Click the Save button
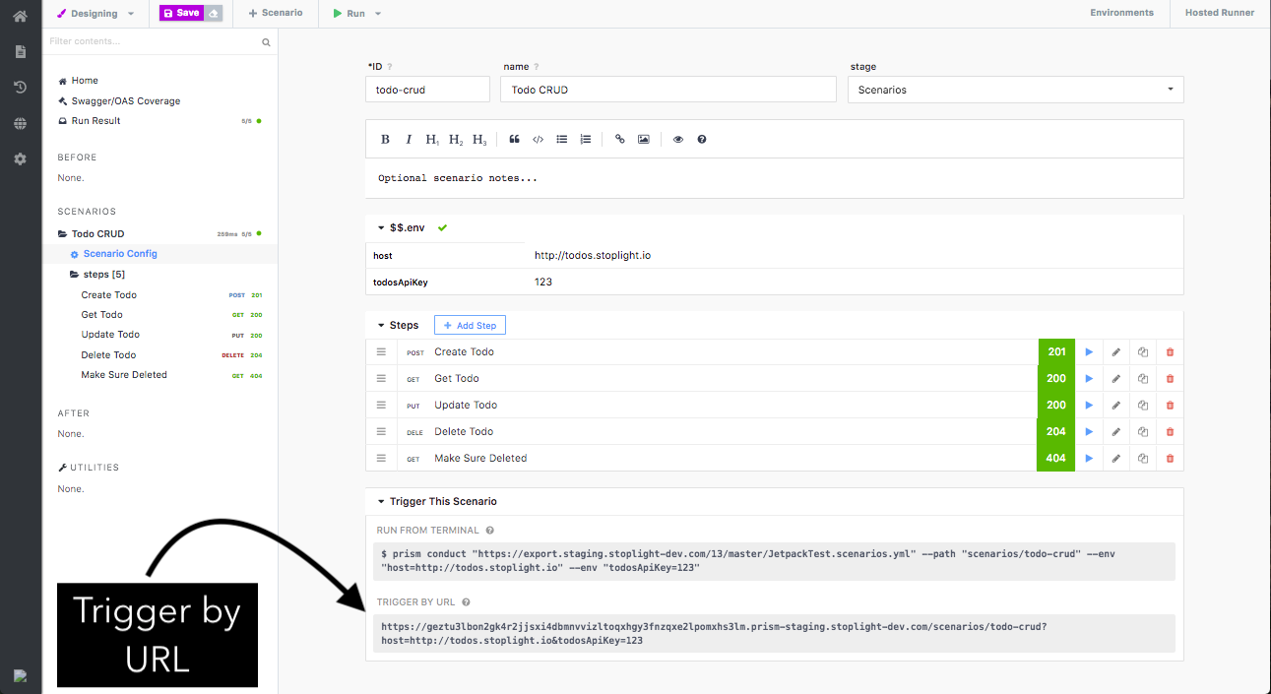Screen dimensions: 1271x694 pos(181,13)
